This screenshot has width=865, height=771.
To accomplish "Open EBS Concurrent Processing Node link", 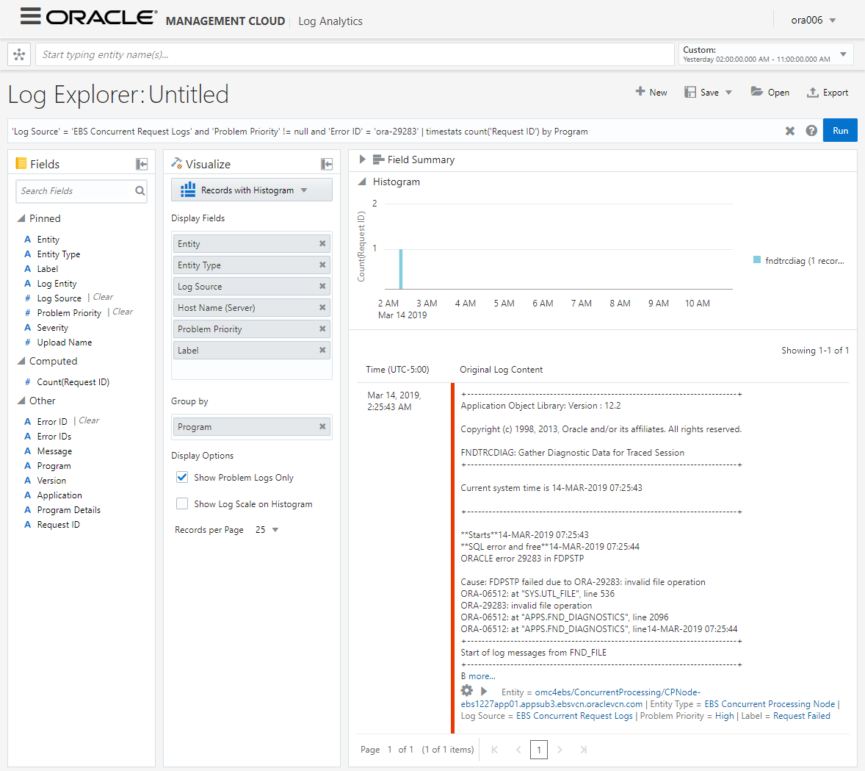I will pyautogui.click(x=770, y=703).
